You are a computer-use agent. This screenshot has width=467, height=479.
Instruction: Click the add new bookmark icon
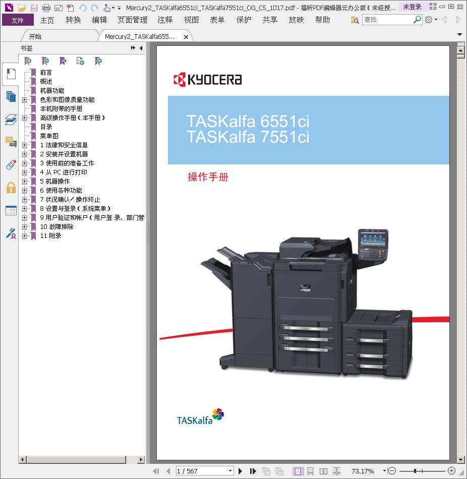click(x=45, y=61)
